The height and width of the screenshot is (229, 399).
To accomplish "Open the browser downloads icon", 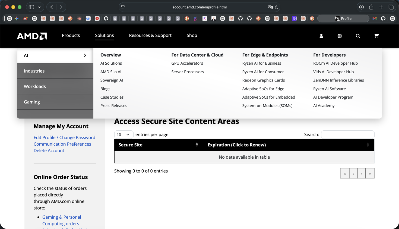I will click(x=361, y=7).
